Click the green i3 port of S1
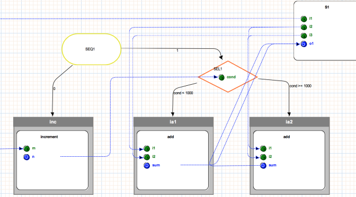Viewport: 356px width, 197px height. 304,35
